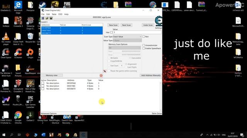This screenshot has width=247, height=138.
Task: Click 4 Bytes type of 00C6F9A8 entry
Action: 90,83
